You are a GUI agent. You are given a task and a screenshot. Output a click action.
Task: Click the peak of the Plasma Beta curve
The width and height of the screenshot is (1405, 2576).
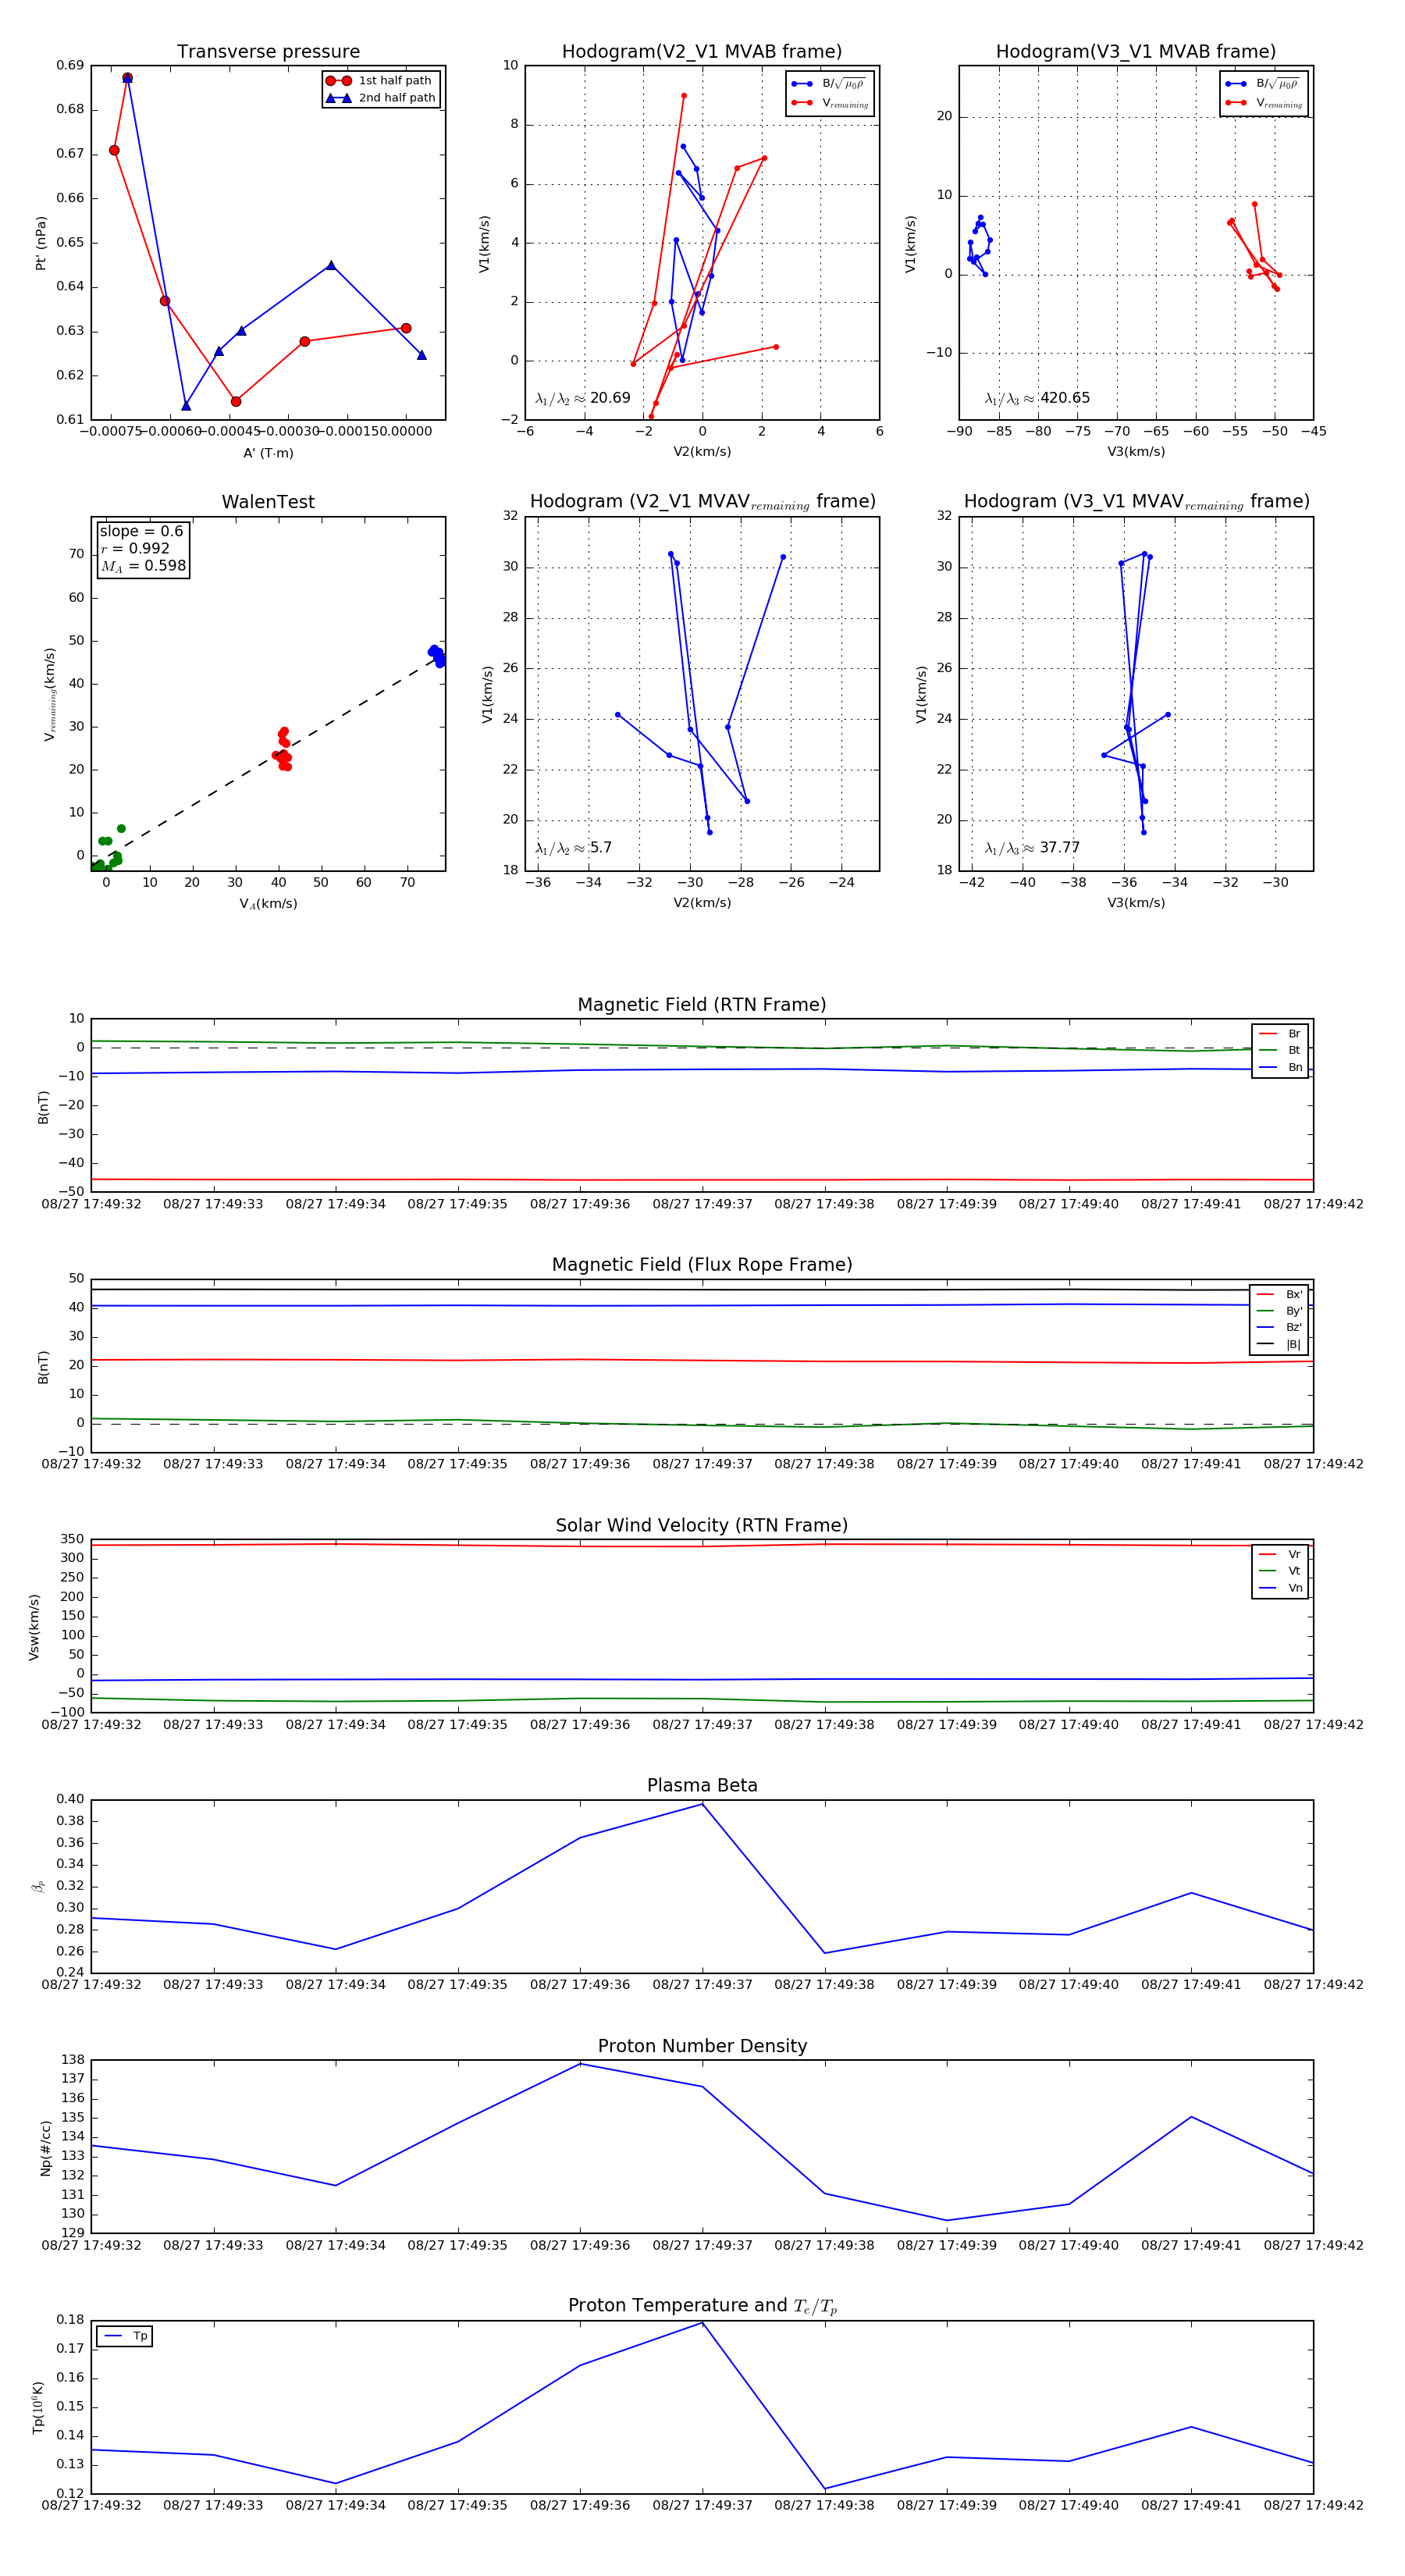[x=702, y=1804]
